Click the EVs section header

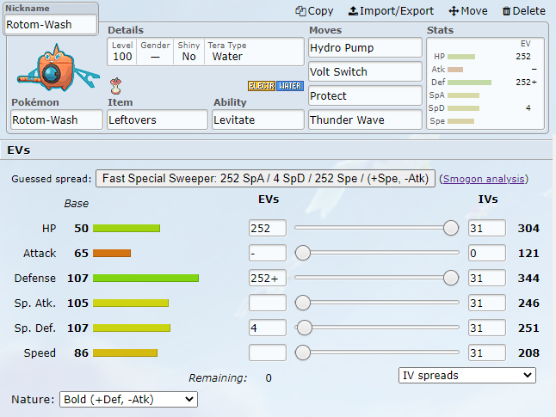(276, 150)
